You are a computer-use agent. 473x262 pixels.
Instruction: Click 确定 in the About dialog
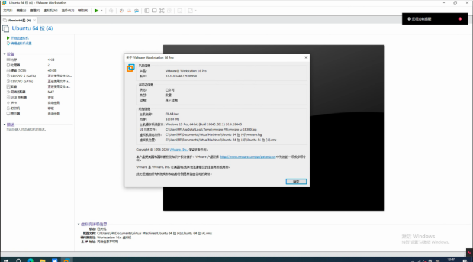point(296,182)
